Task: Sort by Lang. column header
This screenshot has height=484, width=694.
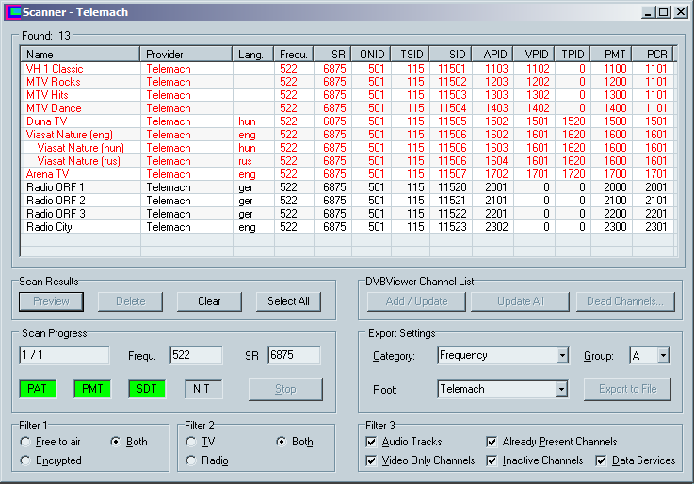Action: click(x=252, y=55)
